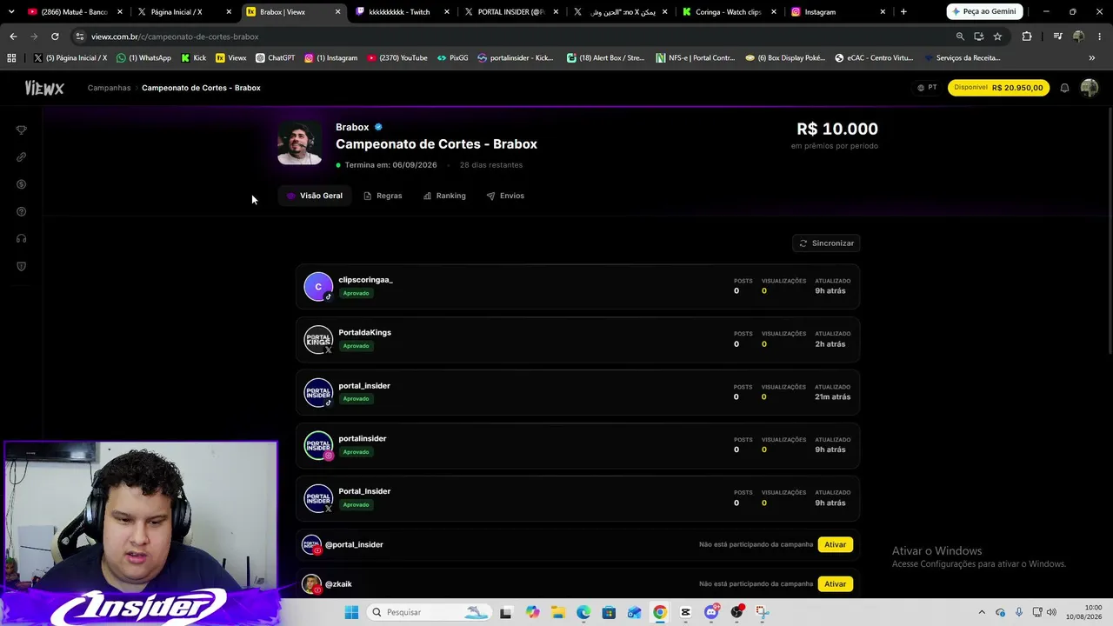The image size is (1113, 626).
Task: Bookmark this page with the star icon
Action: coord(997,37)
